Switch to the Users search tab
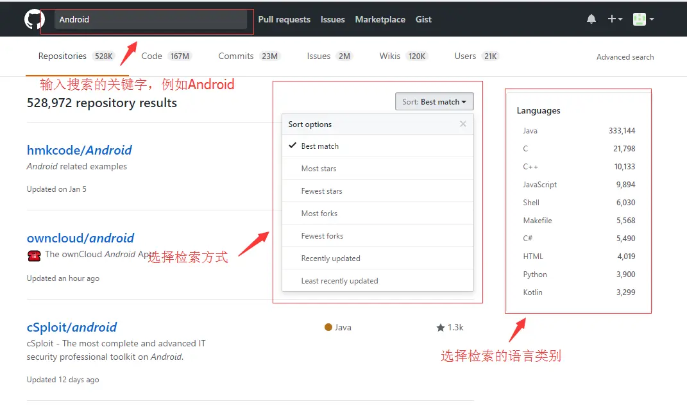 point(464,56)
